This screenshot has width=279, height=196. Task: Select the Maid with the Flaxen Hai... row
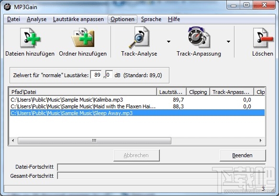click(137, 106)
